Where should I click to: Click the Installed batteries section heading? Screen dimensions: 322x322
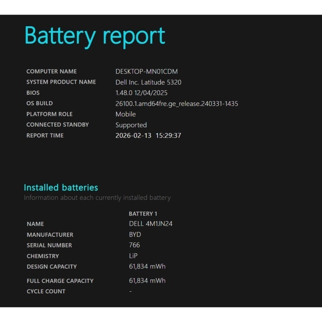[x=61, y=188]
